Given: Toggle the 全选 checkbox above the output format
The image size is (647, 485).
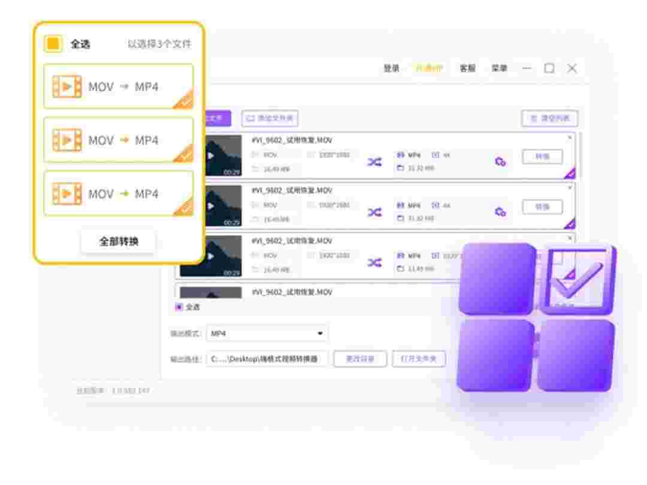Looking at the screenshot, I should [x=179, y=307].
